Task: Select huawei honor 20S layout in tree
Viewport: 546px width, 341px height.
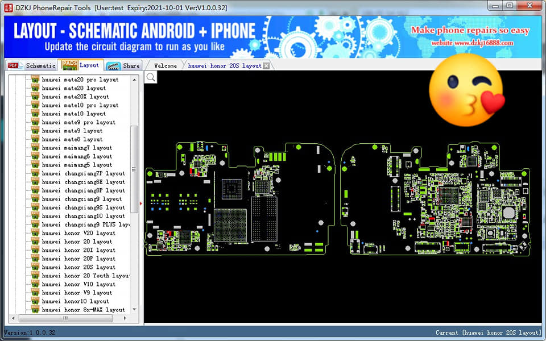Action: click(x=78, y=267)
